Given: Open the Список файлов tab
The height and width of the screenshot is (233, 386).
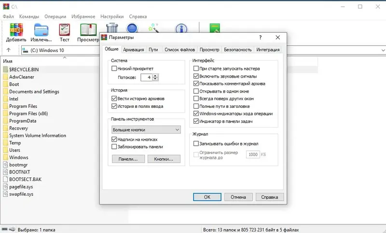Looking at the screenshot, I should (x=179, y=50).
